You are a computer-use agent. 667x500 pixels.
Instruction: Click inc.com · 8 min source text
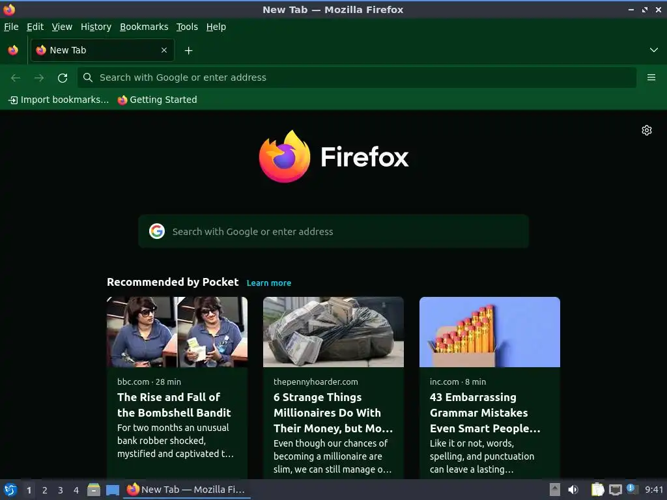(x=458, y=382)
